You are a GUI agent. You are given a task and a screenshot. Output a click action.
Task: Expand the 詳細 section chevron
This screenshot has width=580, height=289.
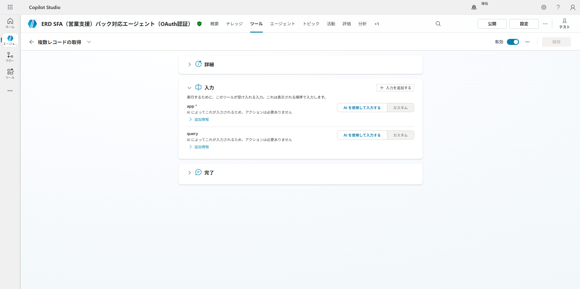click(189, 64)
